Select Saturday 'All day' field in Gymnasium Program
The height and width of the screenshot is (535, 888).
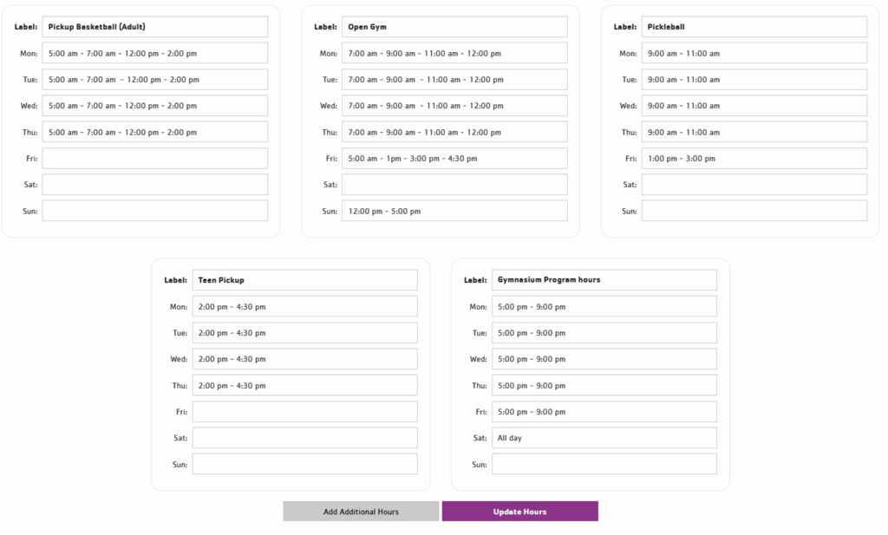pos(604,438)
